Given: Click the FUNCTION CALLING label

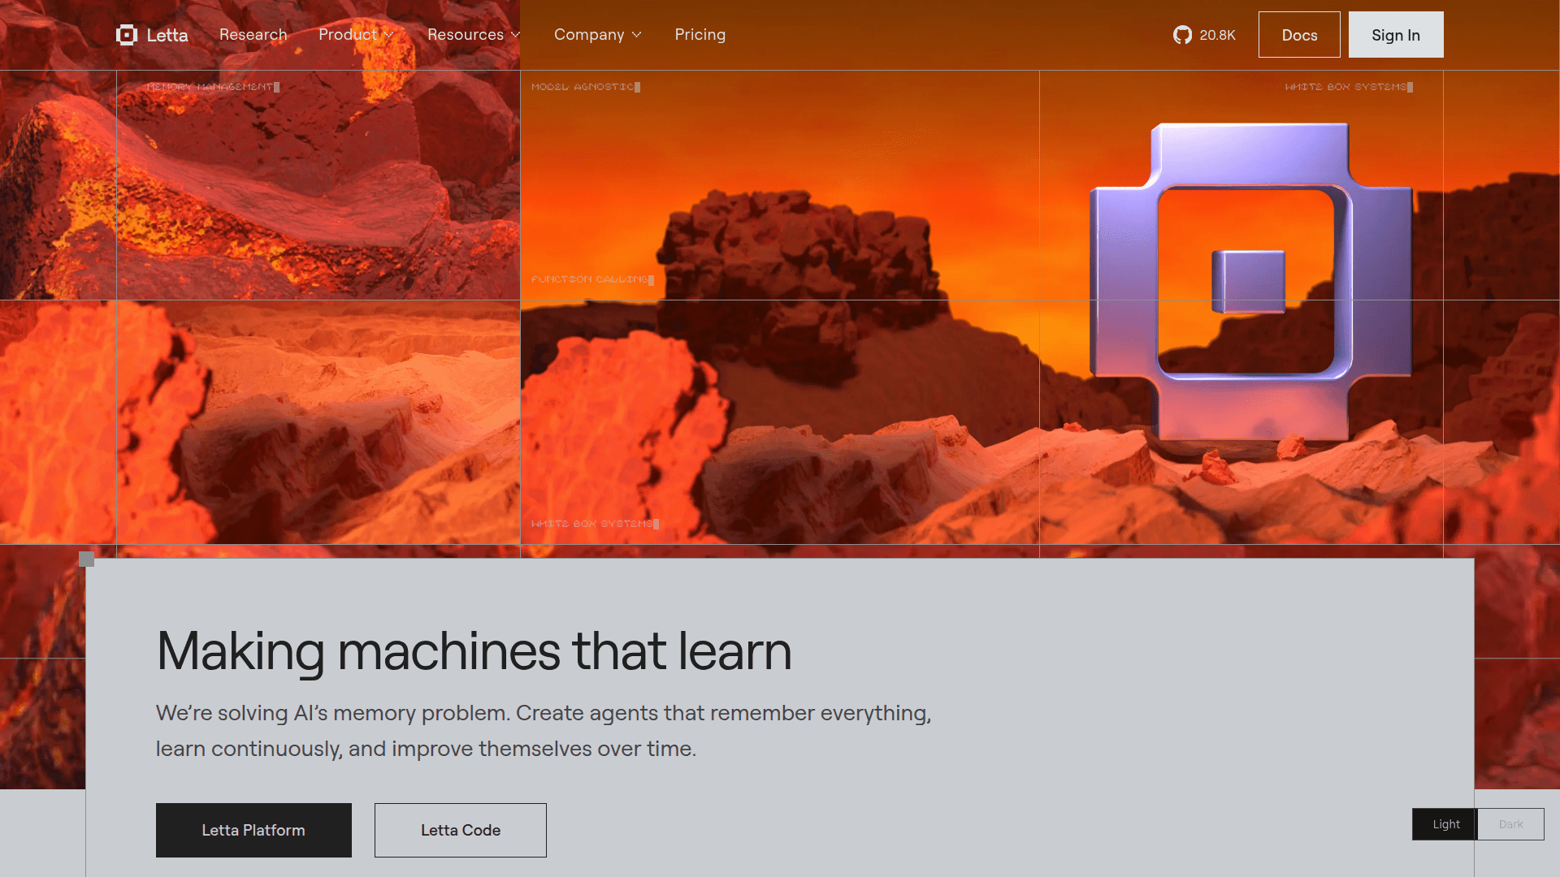Looking at the screenshot, I should 590,279.
